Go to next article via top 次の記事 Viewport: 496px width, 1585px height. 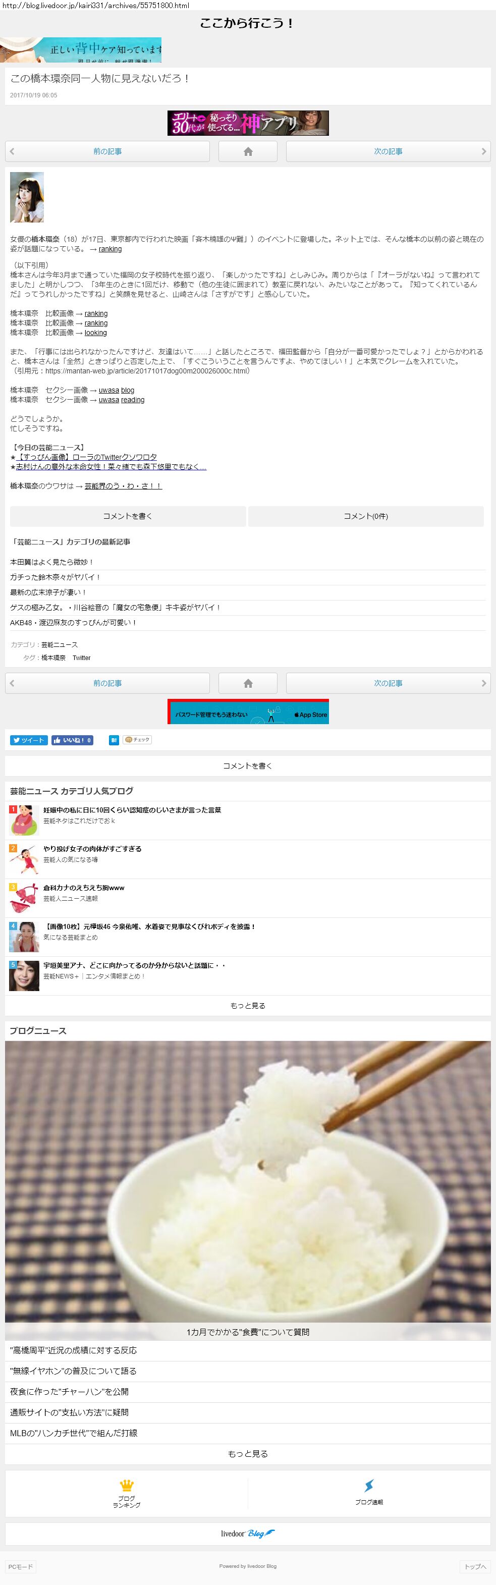pos(388,151)
